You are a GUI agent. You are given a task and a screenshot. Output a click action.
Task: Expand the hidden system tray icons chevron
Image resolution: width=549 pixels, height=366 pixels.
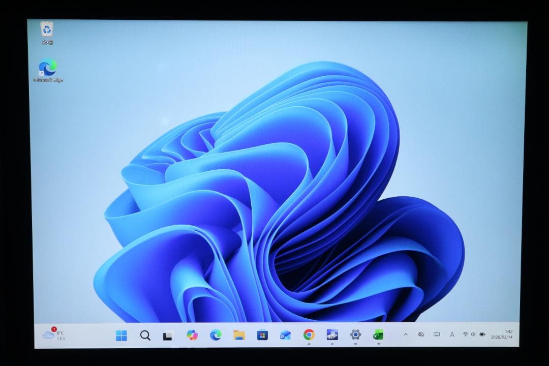[406, 334]
